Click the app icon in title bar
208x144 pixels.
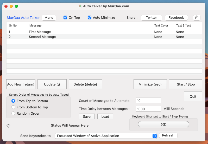pyautogui.click(x=80, y=6)
